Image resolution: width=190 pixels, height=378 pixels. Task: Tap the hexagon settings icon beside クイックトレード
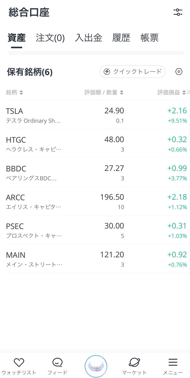[x=179, y=72]
